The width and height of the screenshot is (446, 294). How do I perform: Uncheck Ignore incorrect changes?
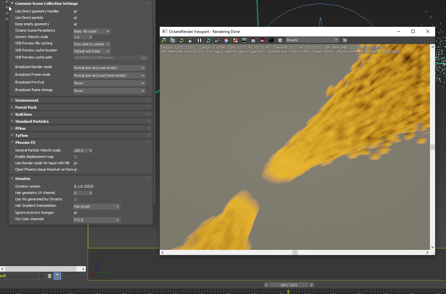click(x=76, y=213)
